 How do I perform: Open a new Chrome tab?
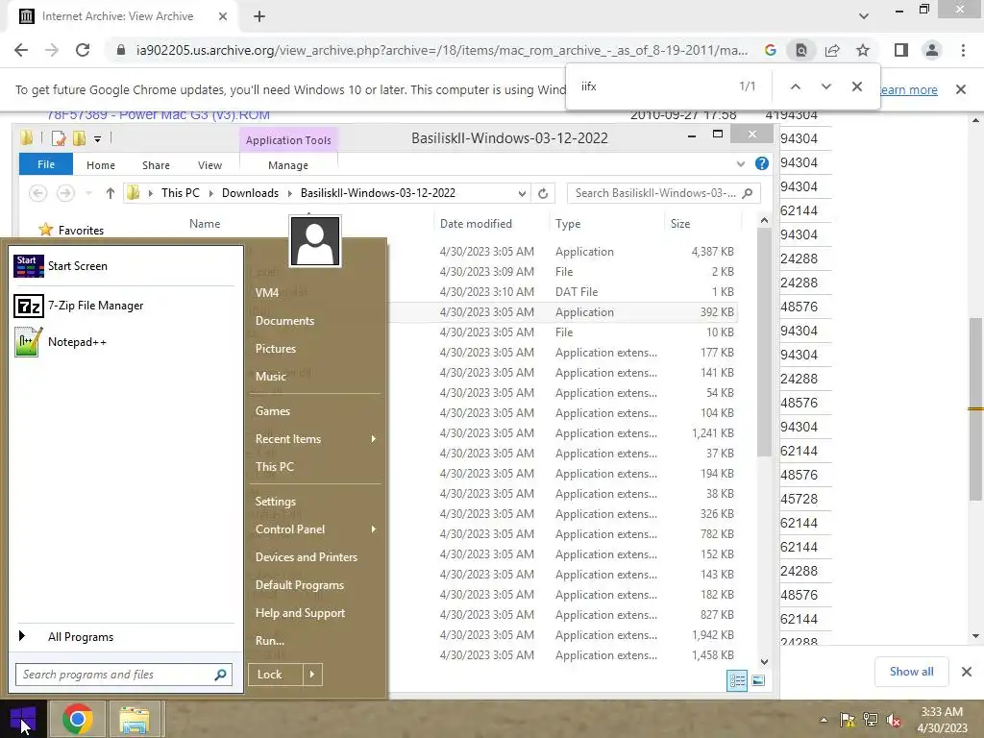click(x=259, y=16)
